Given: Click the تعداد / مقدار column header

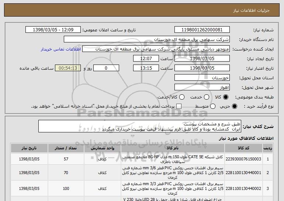Looking at the screenshot, I should point(66,148).
